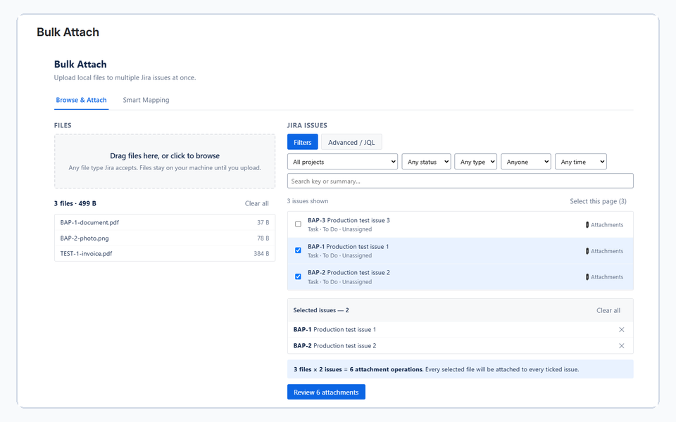This screenshot has height=422, width=676.
Task: Clear all files in the Files list
Action: pyautogui.click(x=256, y=203)
